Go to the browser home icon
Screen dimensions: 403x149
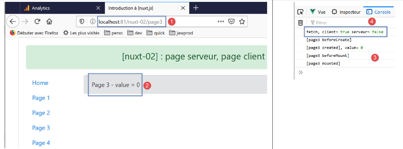tap(49, 22)
